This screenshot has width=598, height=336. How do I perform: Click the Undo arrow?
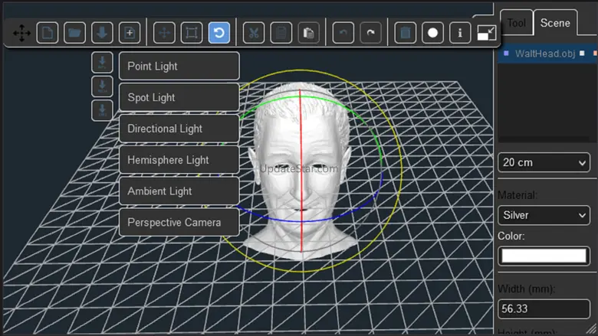pos(343,33)
